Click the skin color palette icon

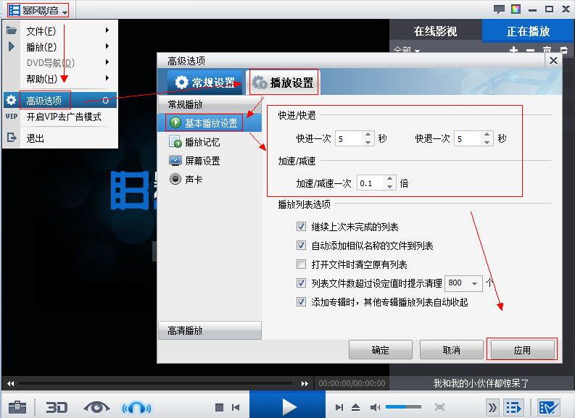[516, 9]
